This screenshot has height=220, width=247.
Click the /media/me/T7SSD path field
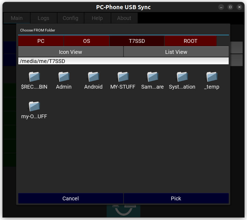pyautogui.click(x=123, y=61)
